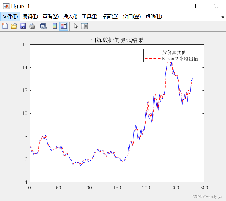Click the y-axis tick label 12

[x=25, y=91]
